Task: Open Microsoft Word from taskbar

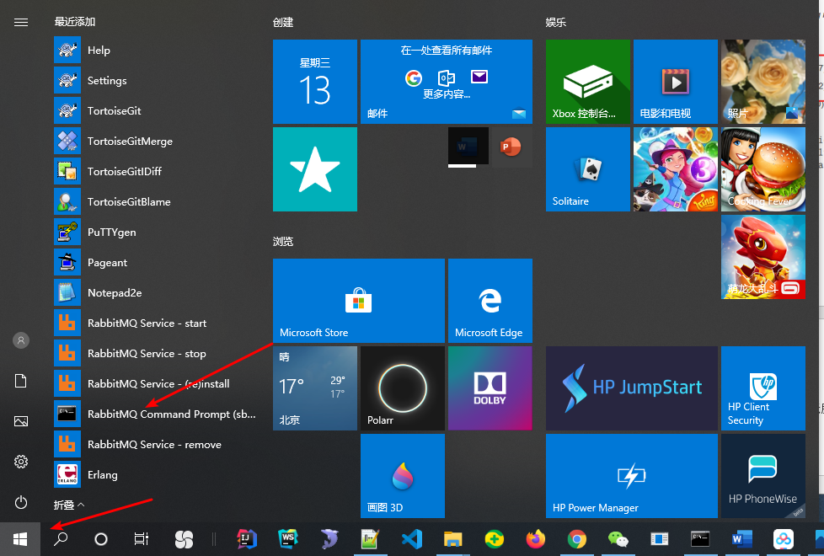Action: (x=742, y=539)
